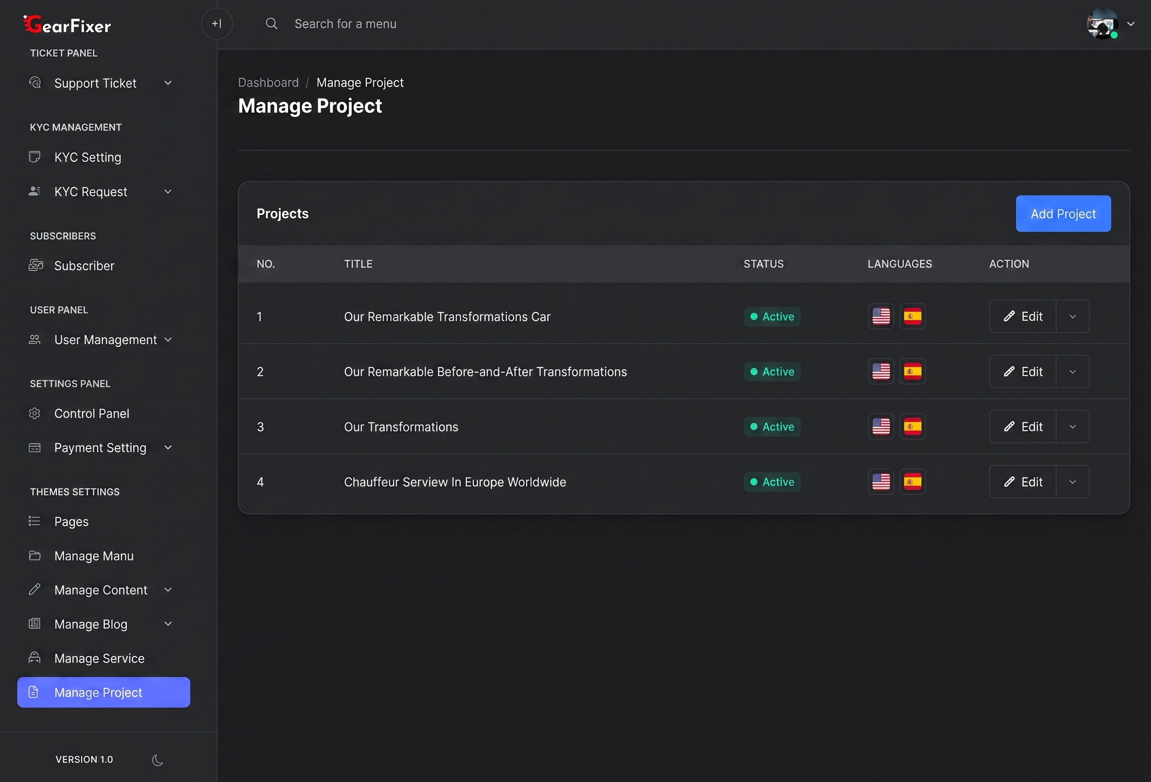Expand the Support Ticket menu chevron

click(168, 83)
